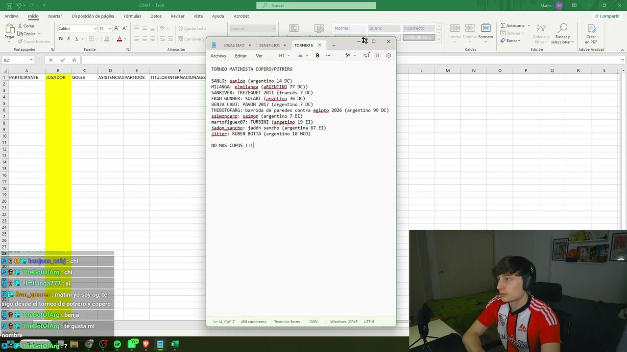Select the GOLES header cell
Screen dimensions: 627x352
tap(84, 77)
